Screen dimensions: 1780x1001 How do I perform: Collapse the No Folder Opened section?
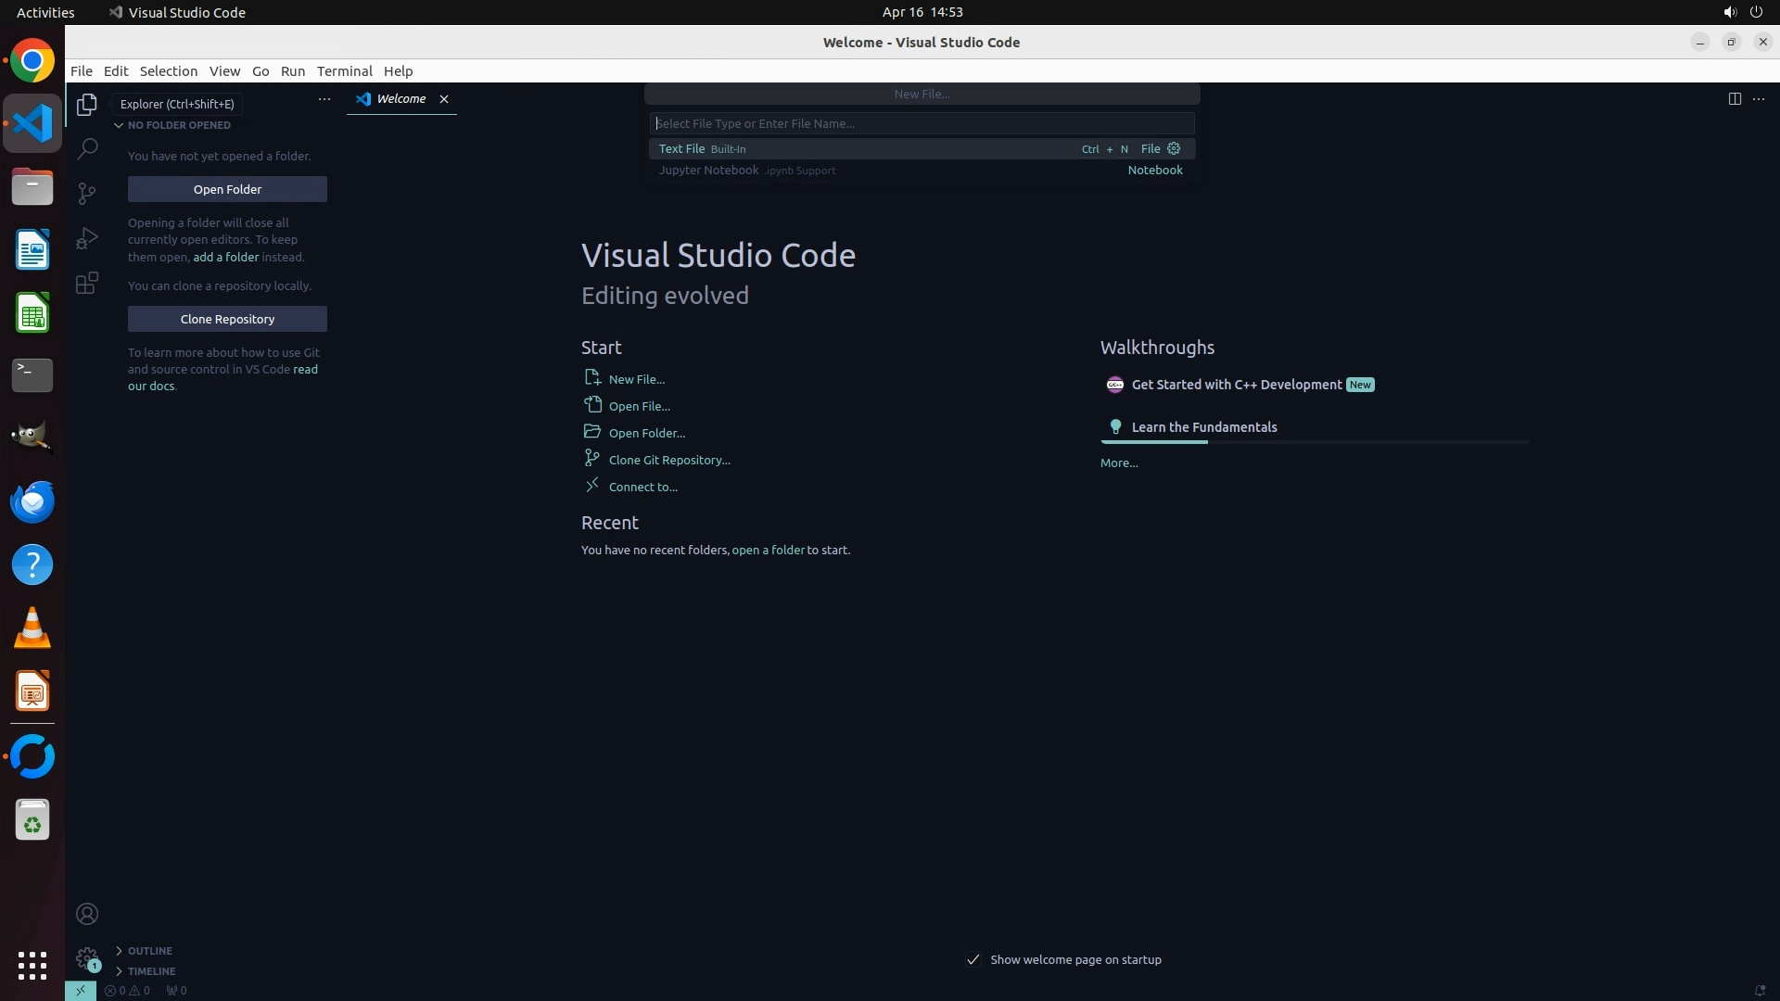pos(119,125)
